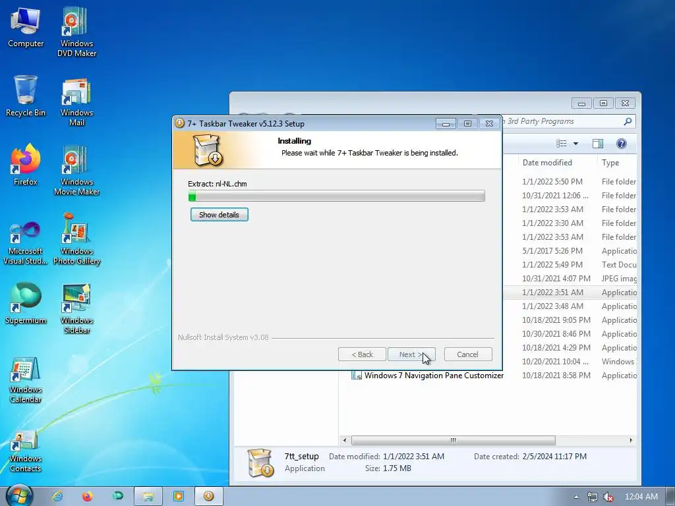Click the Next button in Setup
This screenshot has height=506, width=675.
coord(411,354)
